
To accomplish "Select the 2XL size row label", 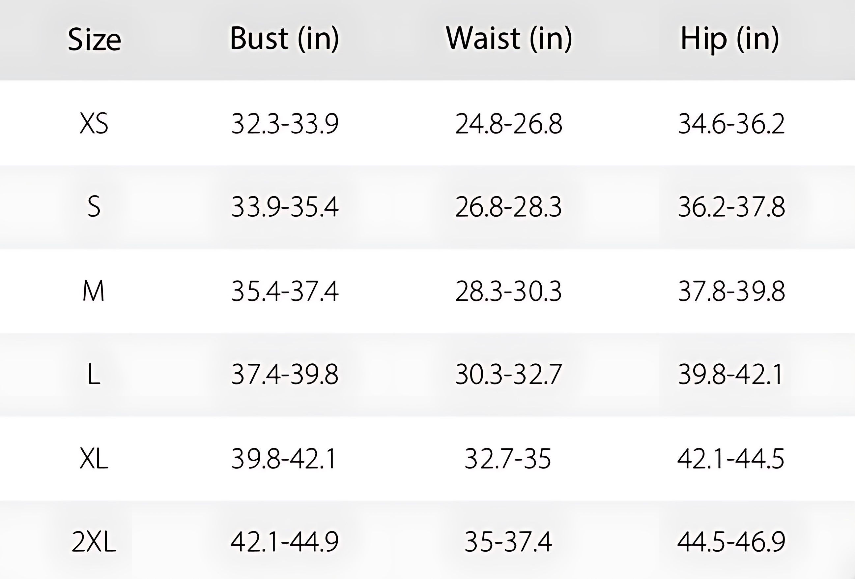I will (x=94, y=542).
